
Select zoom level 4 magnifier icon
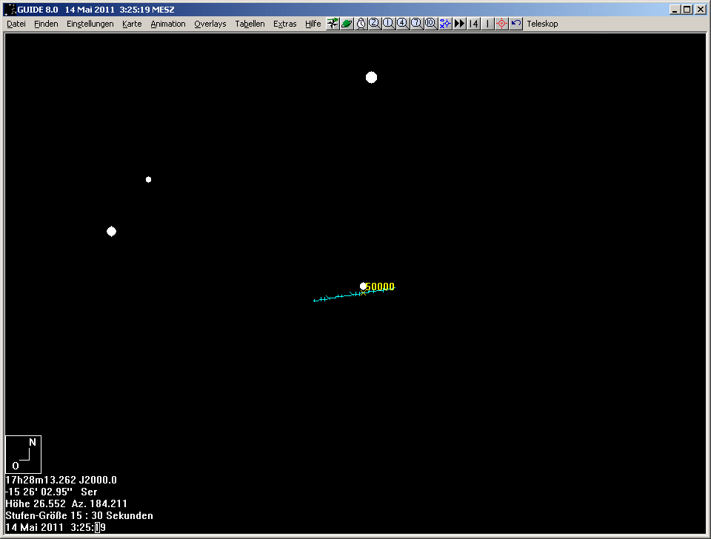(x=402, y=24)
